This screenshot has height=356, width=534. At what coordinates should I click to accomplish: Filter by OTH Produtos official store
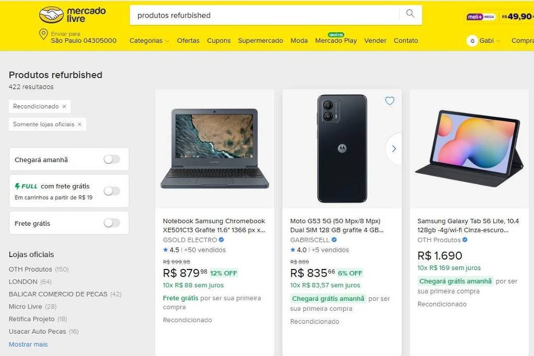(31, 269)
